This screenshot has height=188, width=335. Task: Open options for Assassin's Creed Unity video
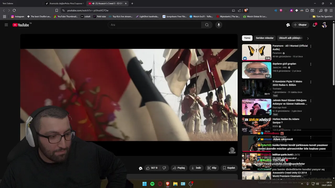coord(311,173)
